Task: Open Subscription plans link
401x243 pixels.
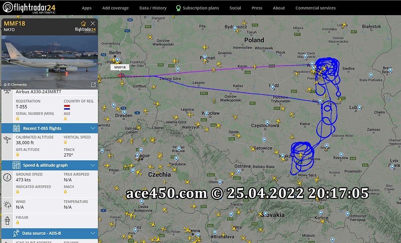Action: pos(198,8)
